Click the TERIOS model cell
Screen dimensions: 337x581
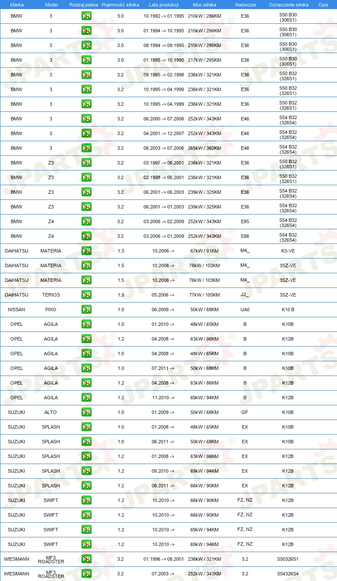51,295
